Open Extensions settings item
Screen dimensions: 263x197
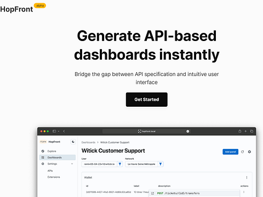pyautogui.click(x=54, y=177)
